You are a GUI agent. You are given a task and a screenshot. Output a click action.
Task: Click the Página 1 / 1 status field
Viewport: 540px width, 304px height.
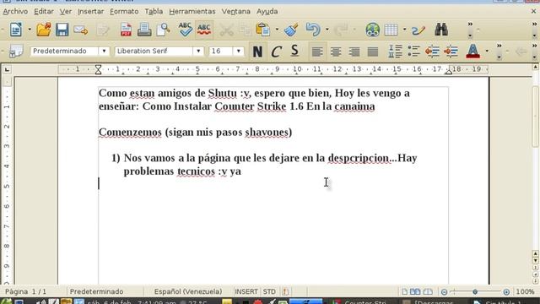point(26,291)
